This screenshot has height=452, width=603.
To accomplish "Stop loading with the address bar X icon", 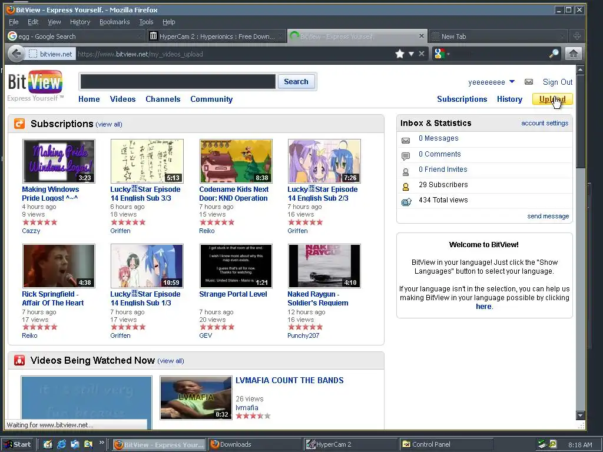I will click(x=422, y=54).
